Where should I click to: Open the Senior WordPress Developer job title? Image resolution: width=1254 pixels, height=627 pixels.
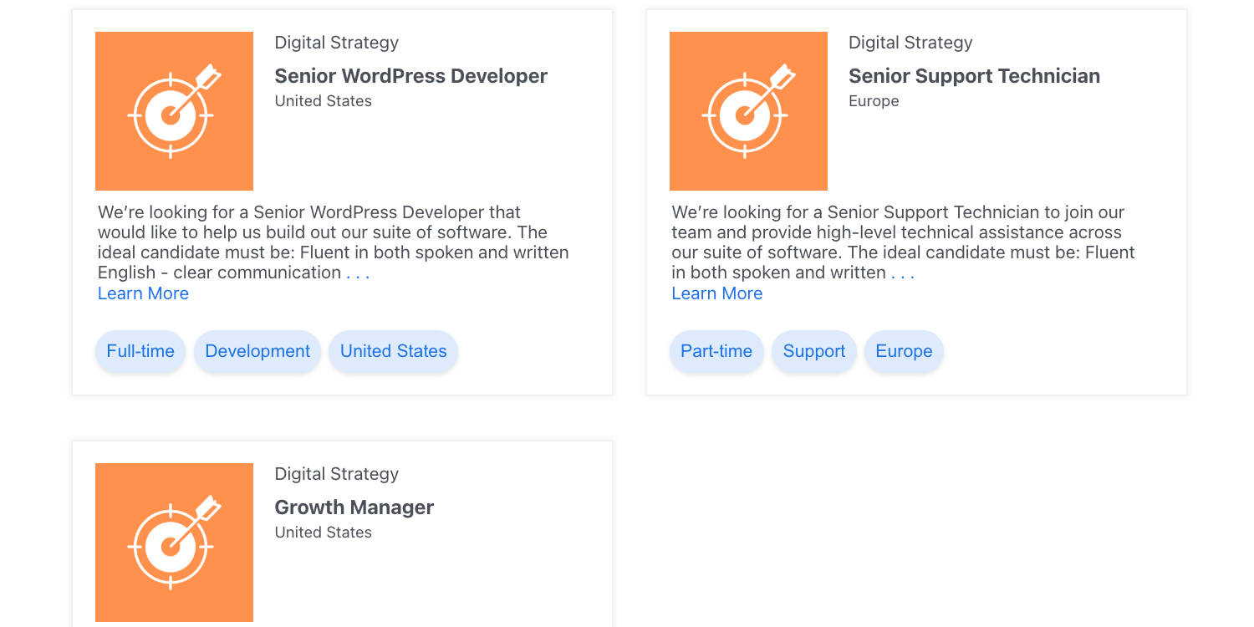click(x=410, y=76)
